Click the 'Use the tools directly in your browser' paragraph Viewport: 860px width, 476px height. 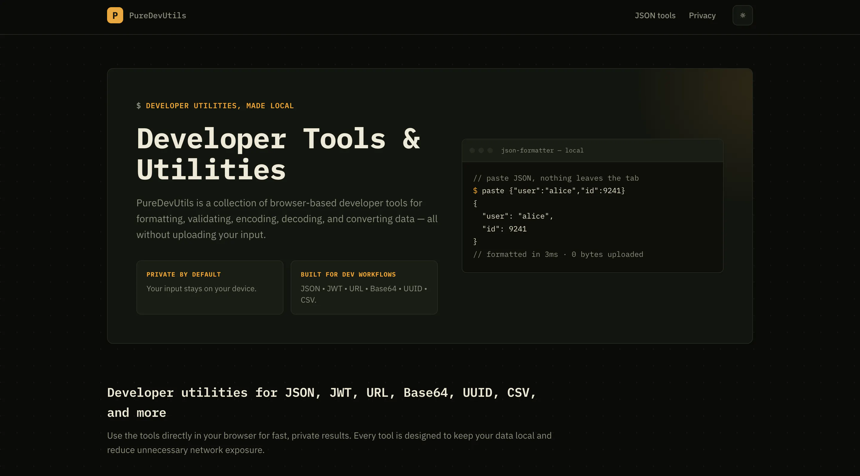click(329, 443)
